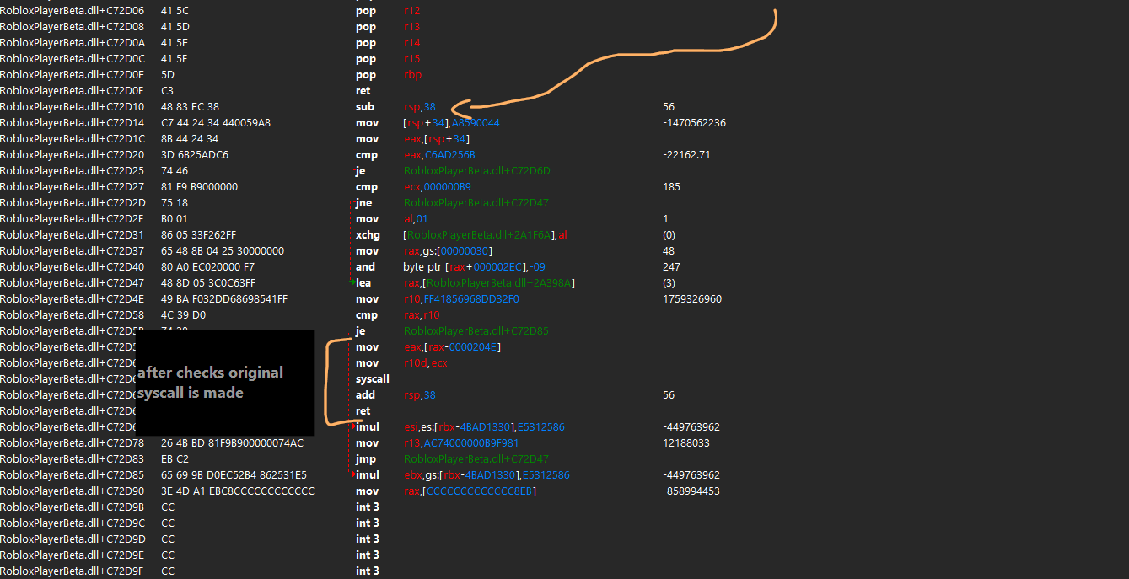
Task: Click the 'ret' opcode after pop rbp
Action: click(x=363, y=91)
